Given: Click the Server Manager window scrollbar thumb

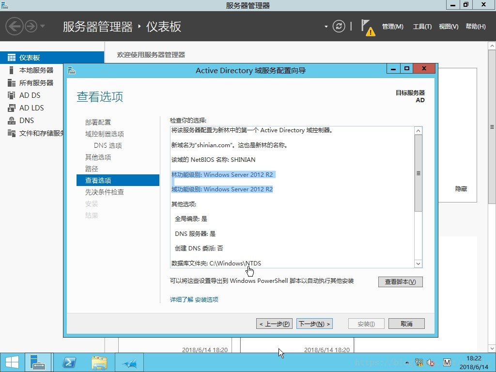Looking at the screenshot, I should click(492, 127).
